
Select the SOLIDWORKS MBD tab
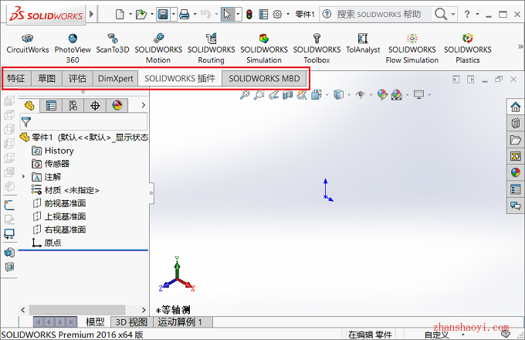(x=264, y=78)
